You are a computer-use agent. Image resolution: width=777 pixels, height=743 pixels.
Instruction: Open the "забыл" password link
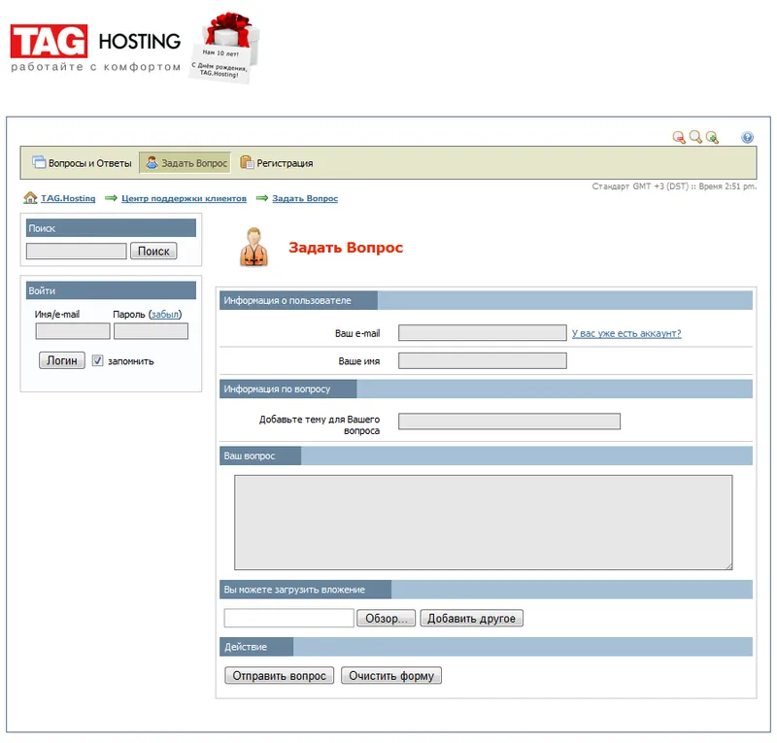point(165,315)
